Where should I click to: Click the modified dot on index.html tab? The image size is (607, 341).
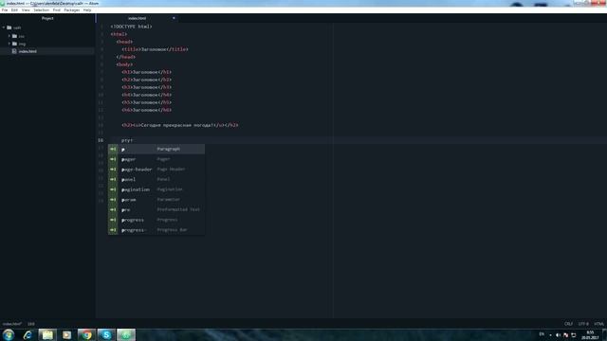click(x=174, y=18)
